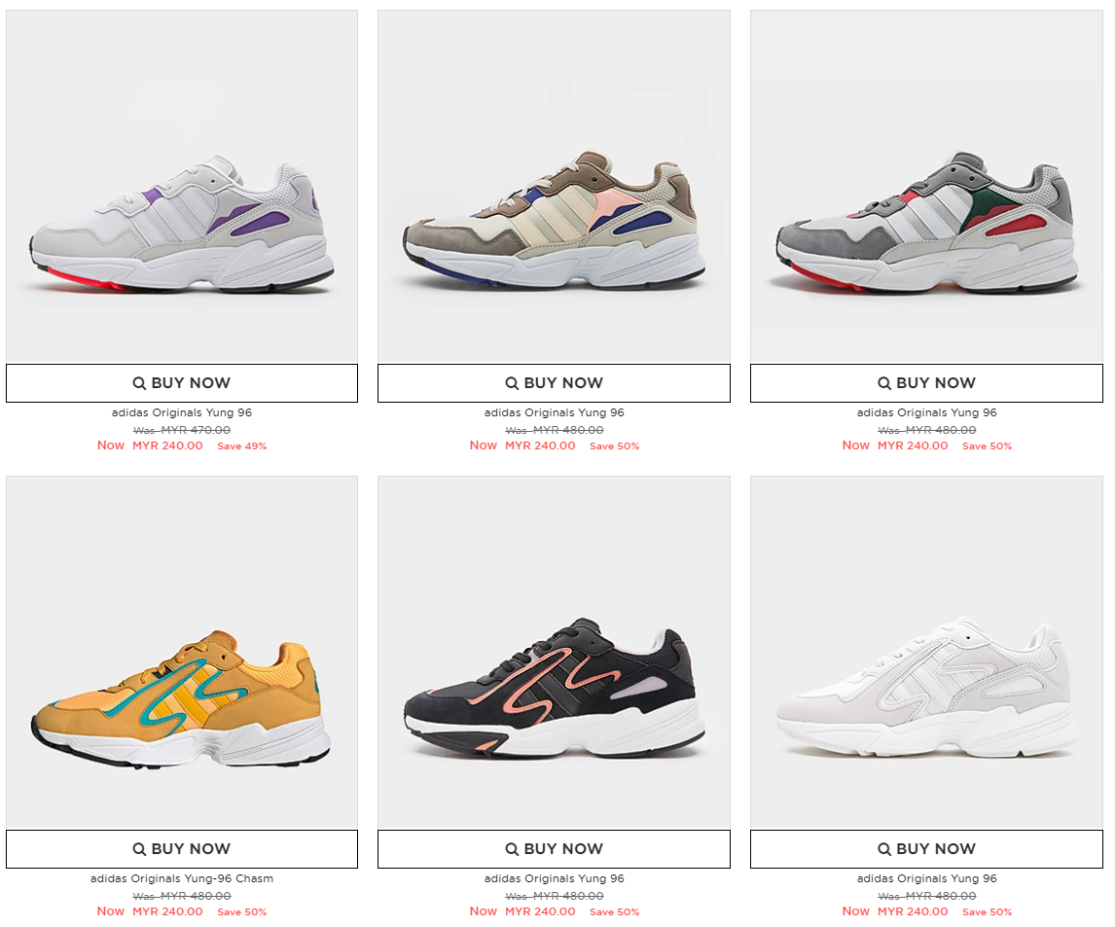The image size is (1115, 927).
Task: Click magnifier icon on all-white Yung 96 button
Action: click(884, 849)
